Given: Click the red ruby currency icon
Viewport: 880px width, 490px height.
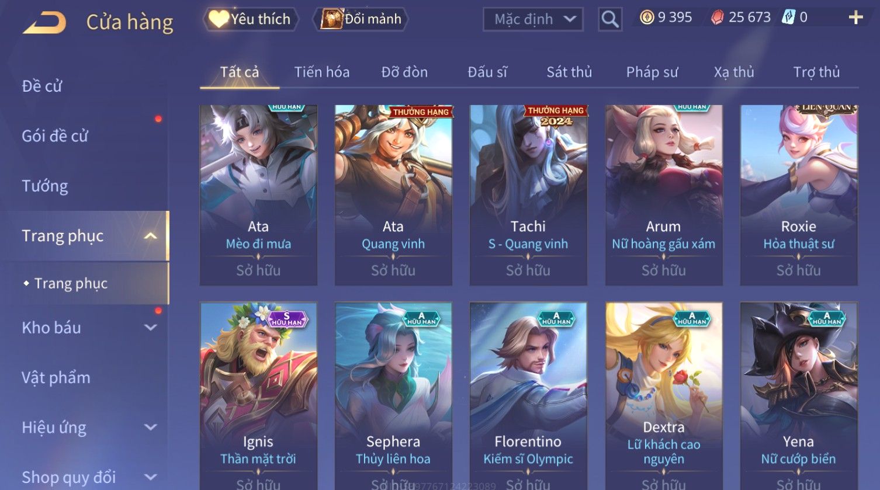Looking at the screenshot, I should click(717, 18).
